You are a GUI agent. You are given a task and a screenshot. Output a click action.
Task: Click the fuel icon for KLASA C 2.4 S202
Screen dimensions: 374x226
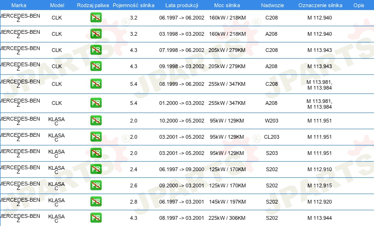point(96,169)
